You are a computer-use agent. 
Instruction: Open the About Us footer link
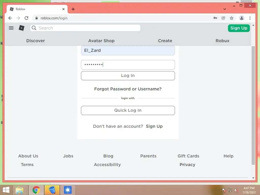(x=28, y=156)
